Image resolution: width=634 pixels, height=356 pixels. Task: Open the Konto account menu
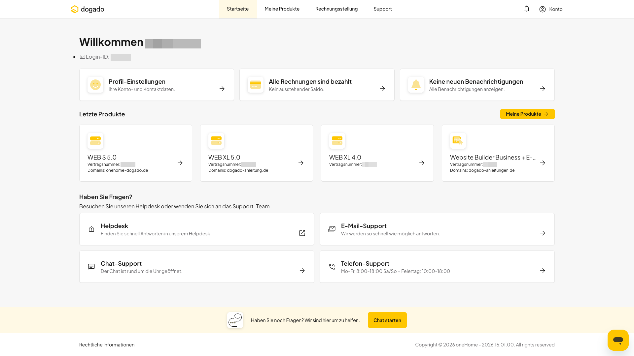click(551, 9)
